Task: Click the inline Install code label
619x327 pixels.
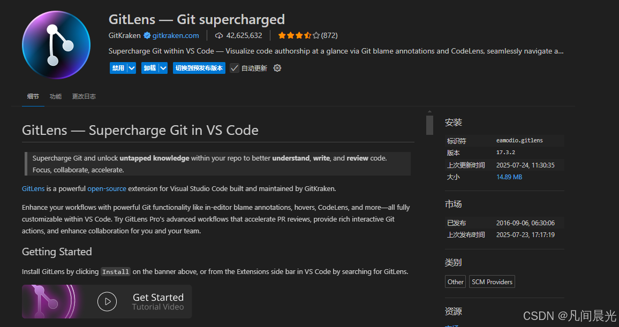Action: coord(115,272)
